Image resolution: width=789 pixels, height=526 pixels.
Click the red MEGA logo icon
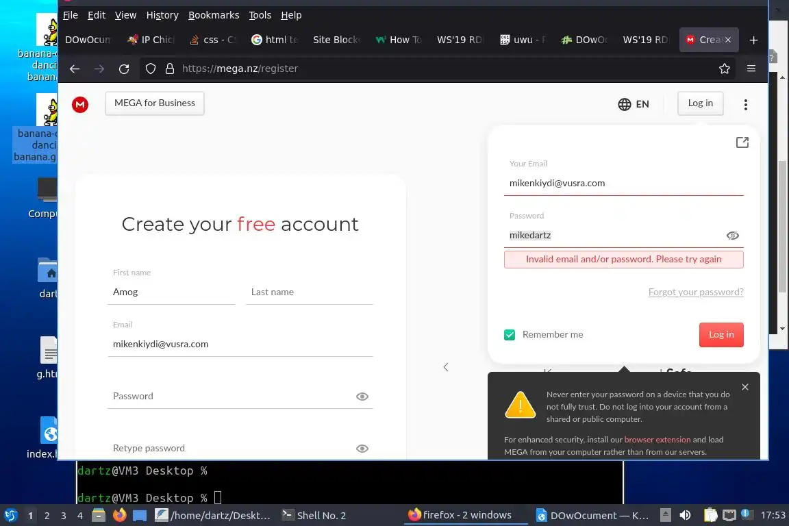(x=80, y=104)
